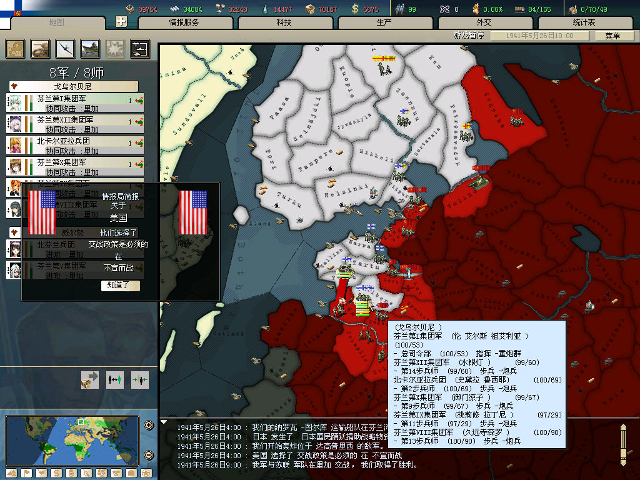Click the 游戏暂停 pause status text
The width and height of the screenshot is (640, 480).
click(469, 36)
